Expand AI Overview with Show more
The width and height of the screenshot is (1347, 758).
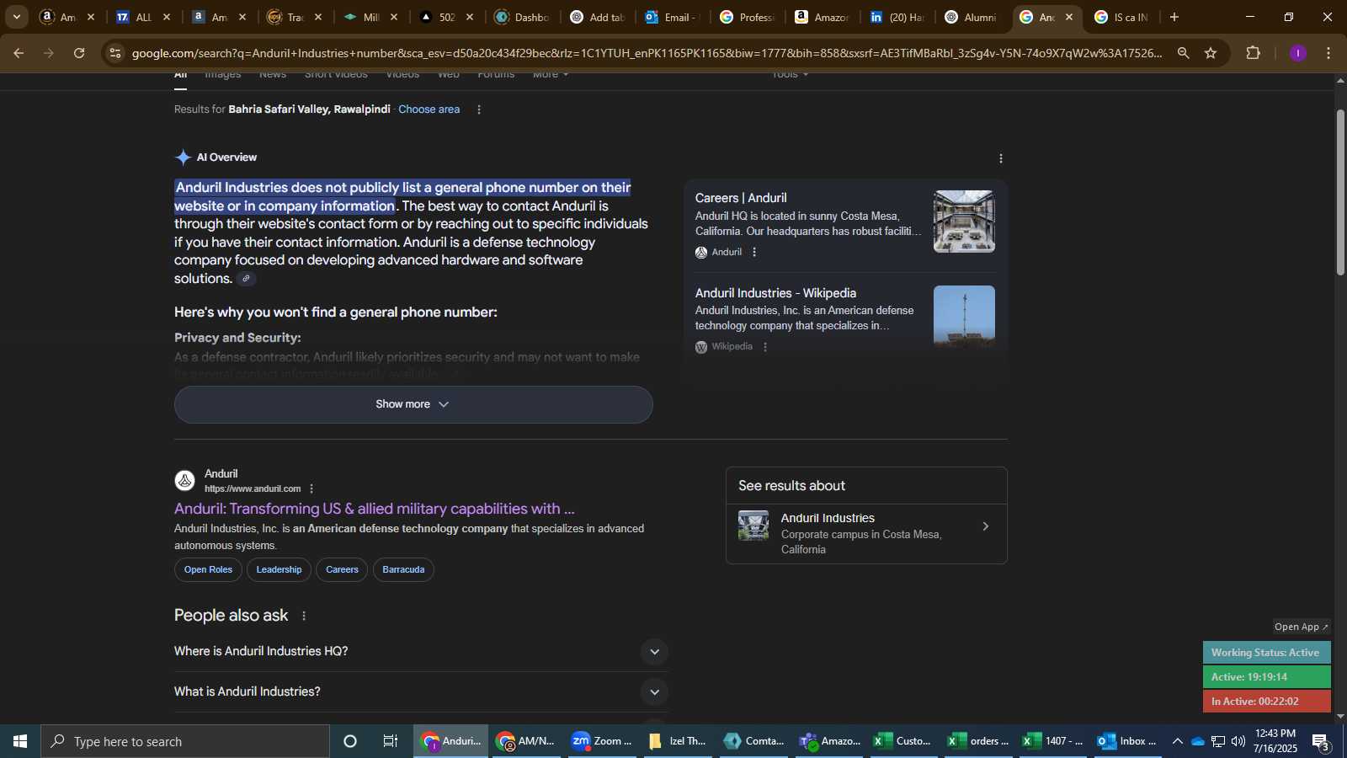pos(413,404)
